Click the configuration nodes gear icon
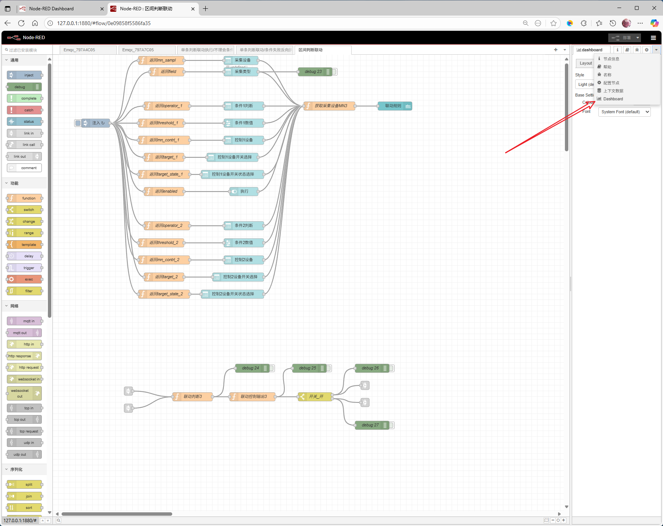This screenshot has height=526, width=663. pos(647,50)
